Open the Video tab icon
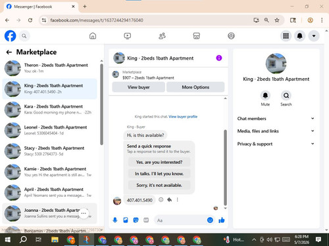The width and height of the screenshot is (329, 246). tap(128, 36)
